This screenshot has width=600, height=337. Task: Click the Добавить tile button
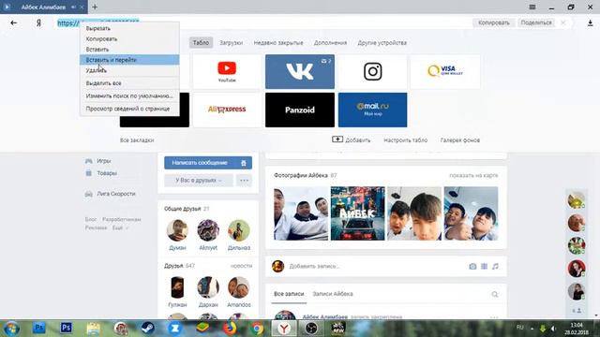(351, 139)
